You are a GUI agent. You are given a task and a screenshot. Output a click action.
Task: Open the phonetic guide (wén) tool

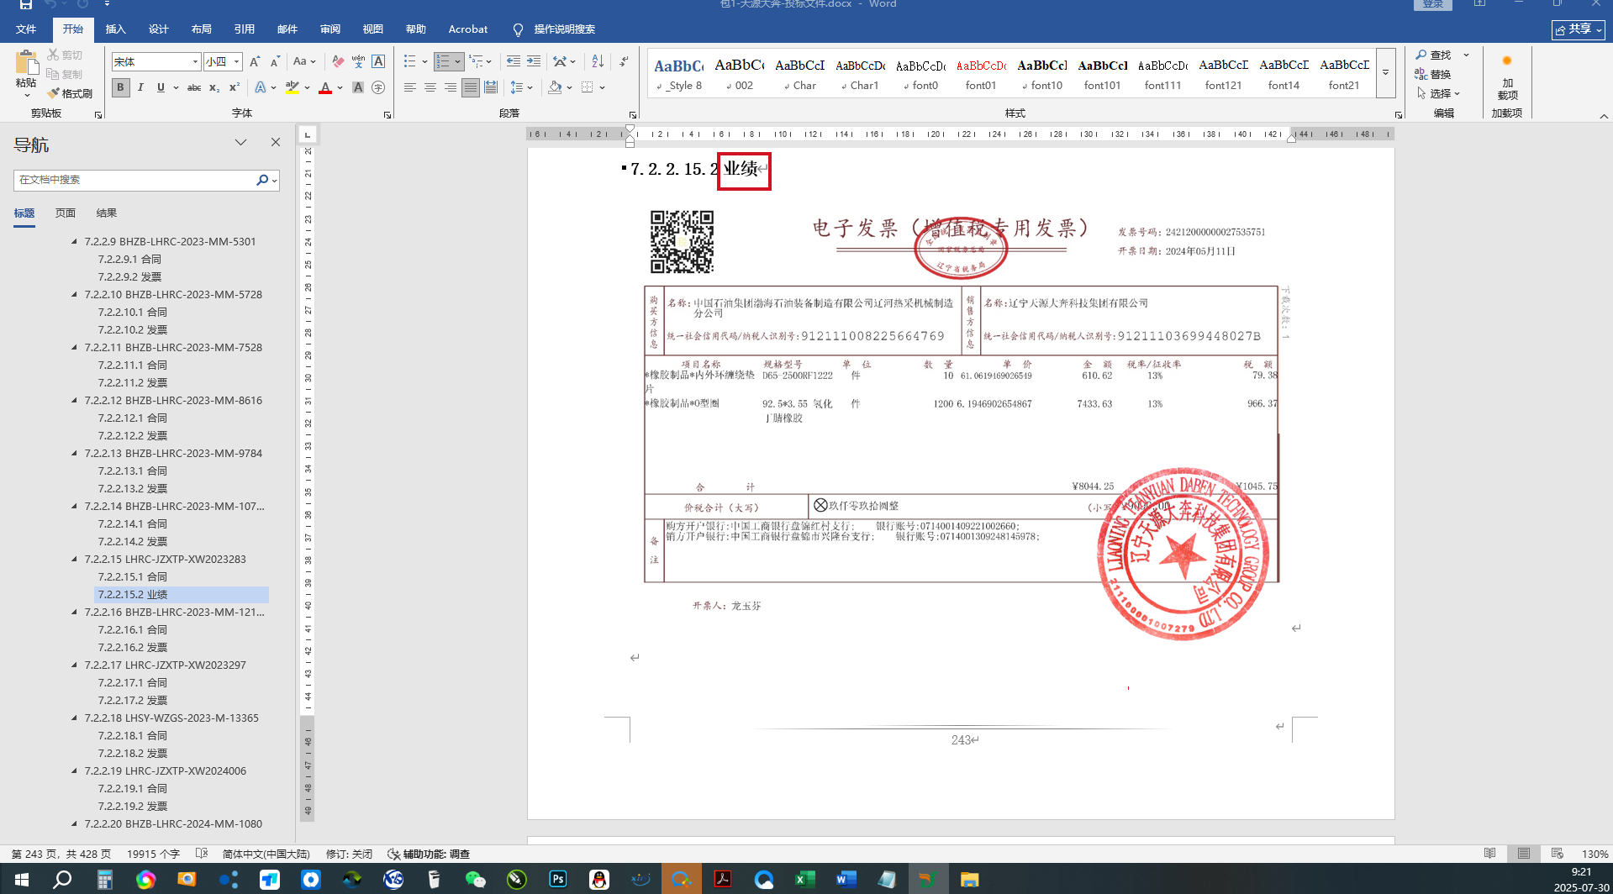tap(358, 61)
